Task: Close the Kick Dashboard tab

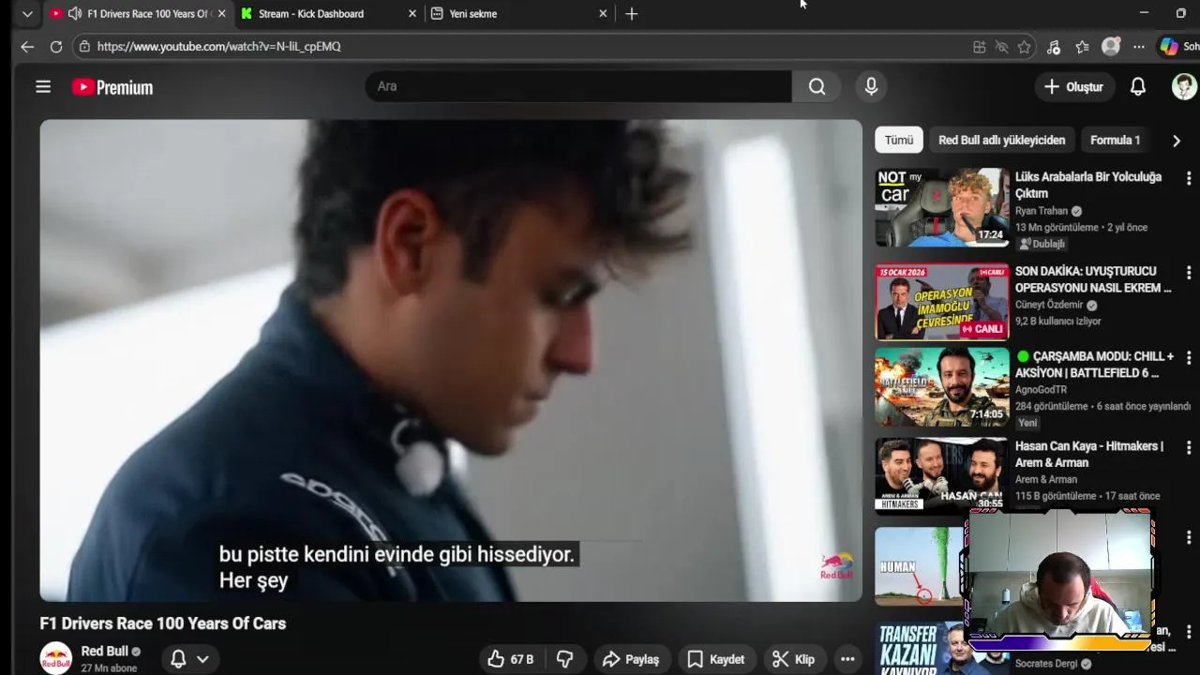Action: [x=412, y=13]
